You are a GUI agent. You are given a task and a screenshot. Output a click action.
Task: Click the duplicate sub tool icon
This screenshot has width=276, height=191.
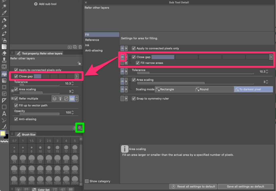tap(75, 47)
